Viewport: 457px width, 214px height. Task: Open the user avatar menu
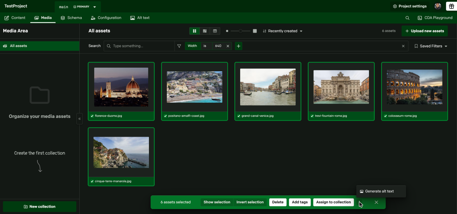point(438,6)
